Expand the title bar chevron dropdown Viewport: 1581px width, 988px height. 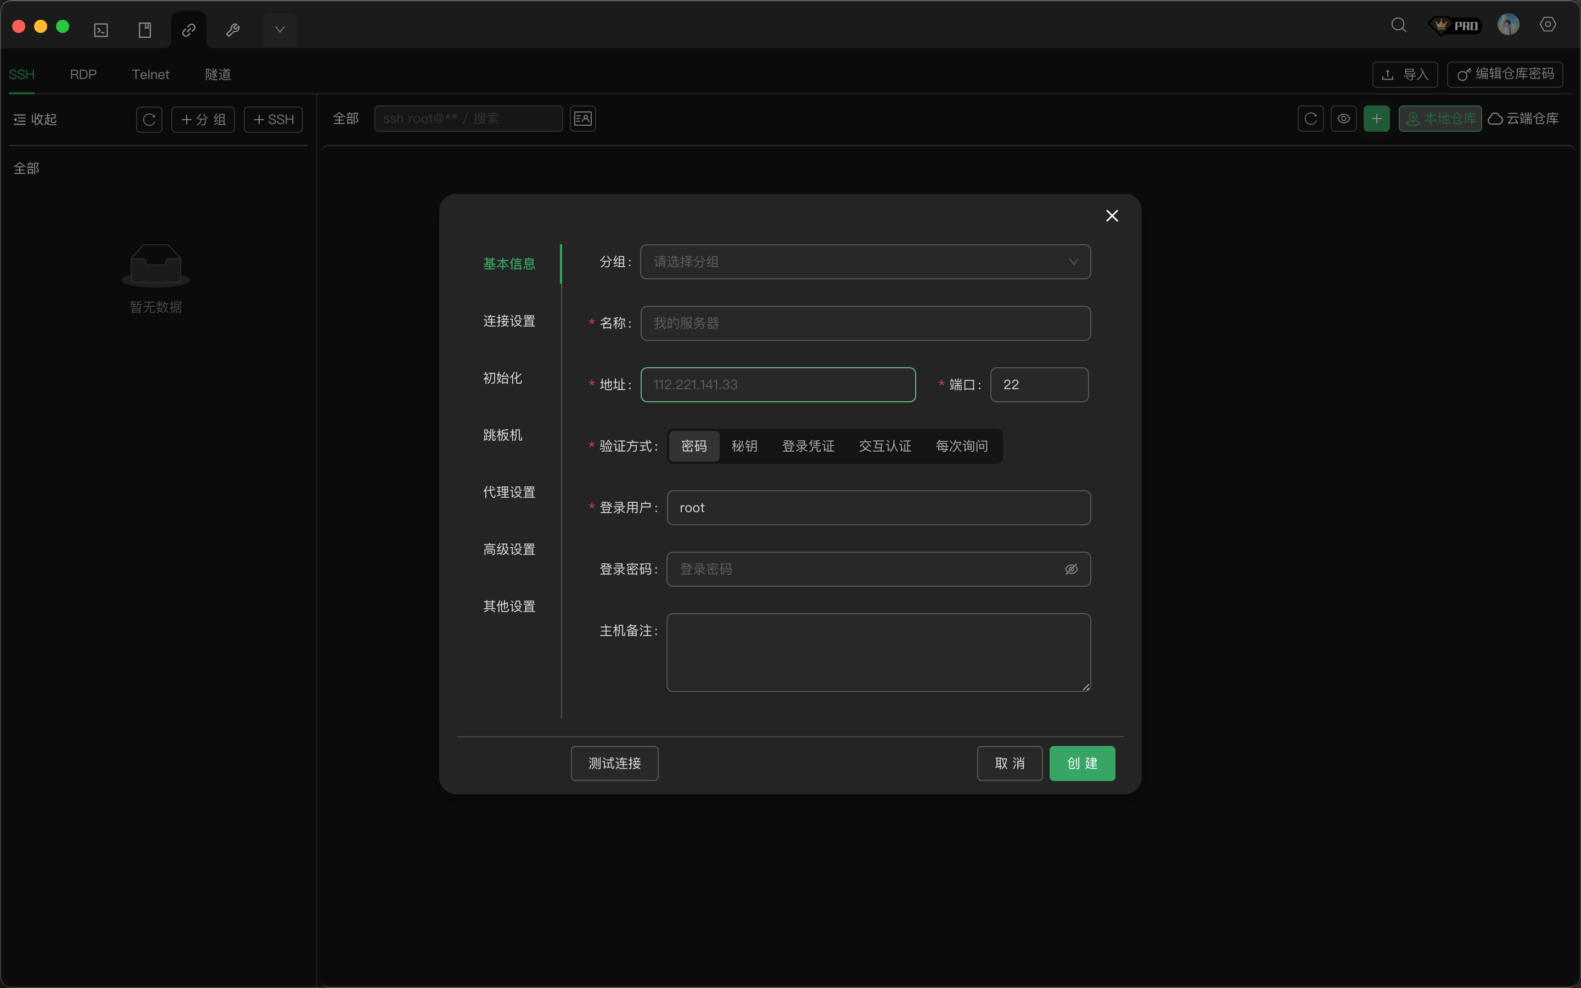tap(279, 30)
